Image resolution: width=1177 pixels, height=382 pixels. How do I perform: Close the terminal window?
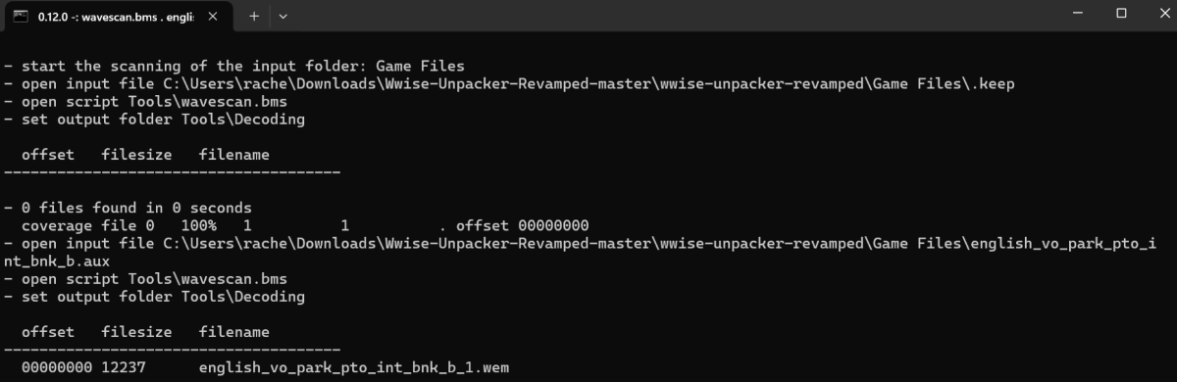coord(1160,14)
